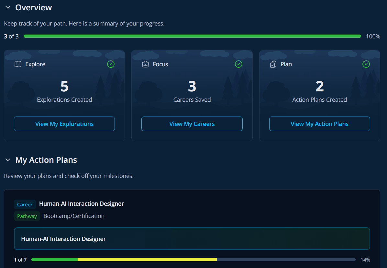Click the completion checkmark on the Focus card
Viewport: 387px width, 268px height.
pos(238,64)
